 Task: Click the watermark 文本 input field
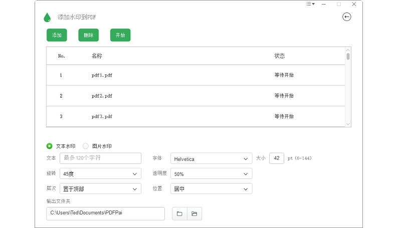[x=100, y=158]
